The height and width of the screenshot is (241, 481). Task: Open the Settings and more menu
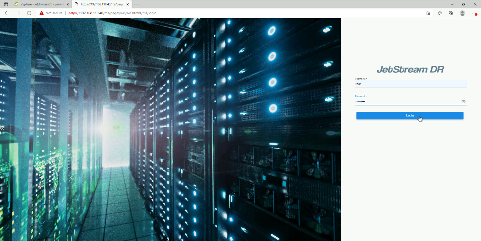point(474,13)
